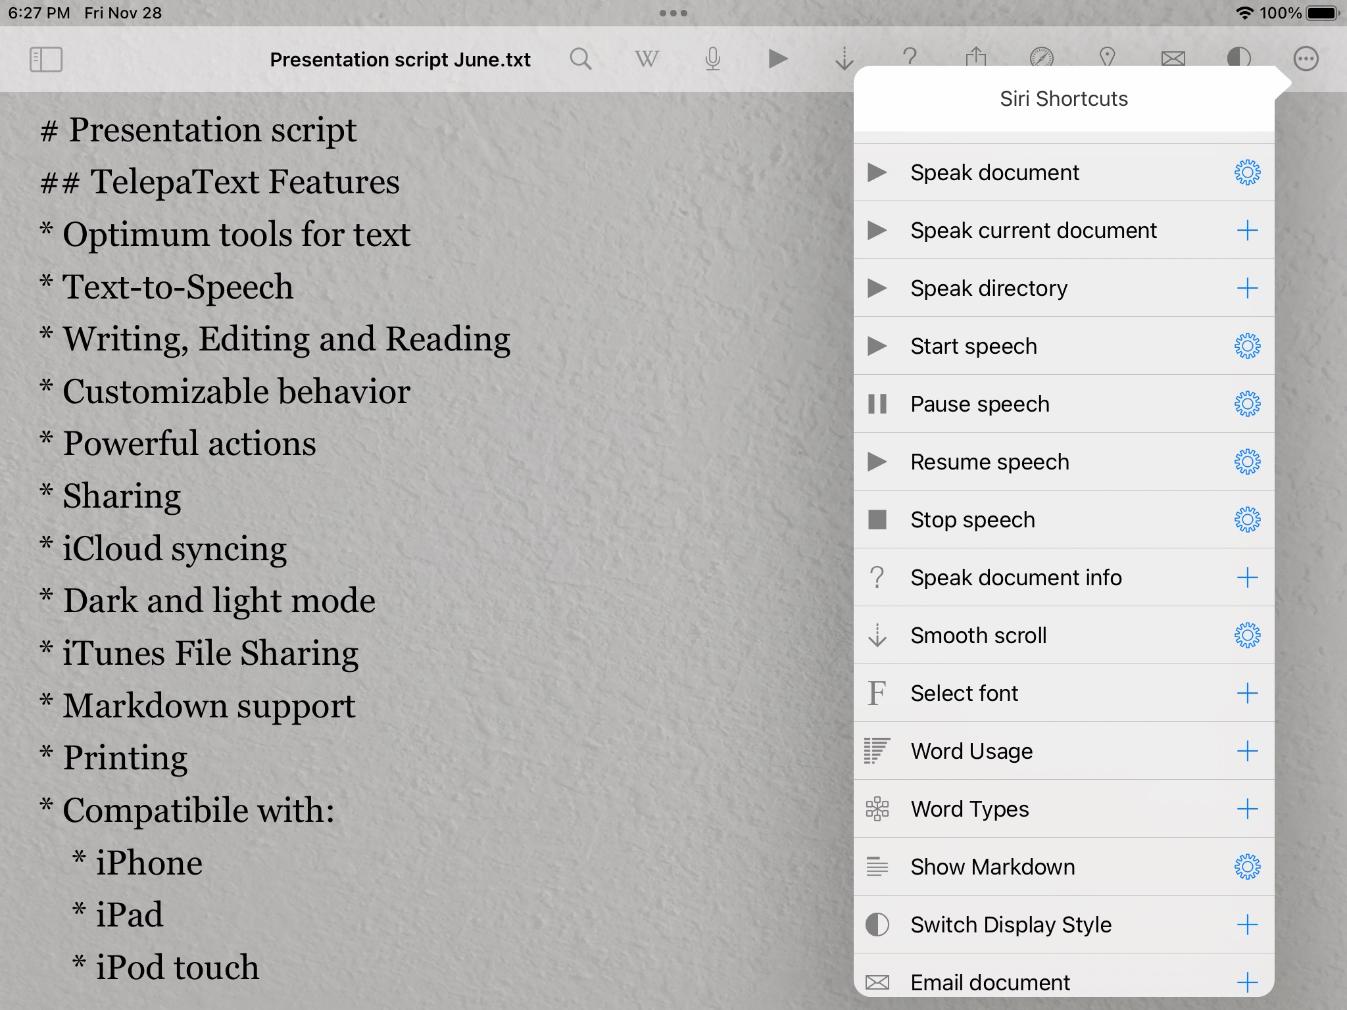Select the Switch Display Style row

(x=1010, y=925)
